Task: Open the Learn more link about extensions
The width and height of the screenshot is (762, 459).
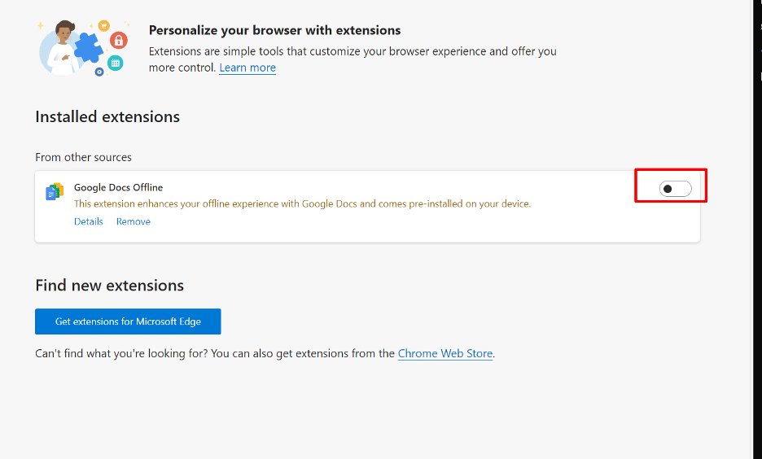Action: coord(247,68)
